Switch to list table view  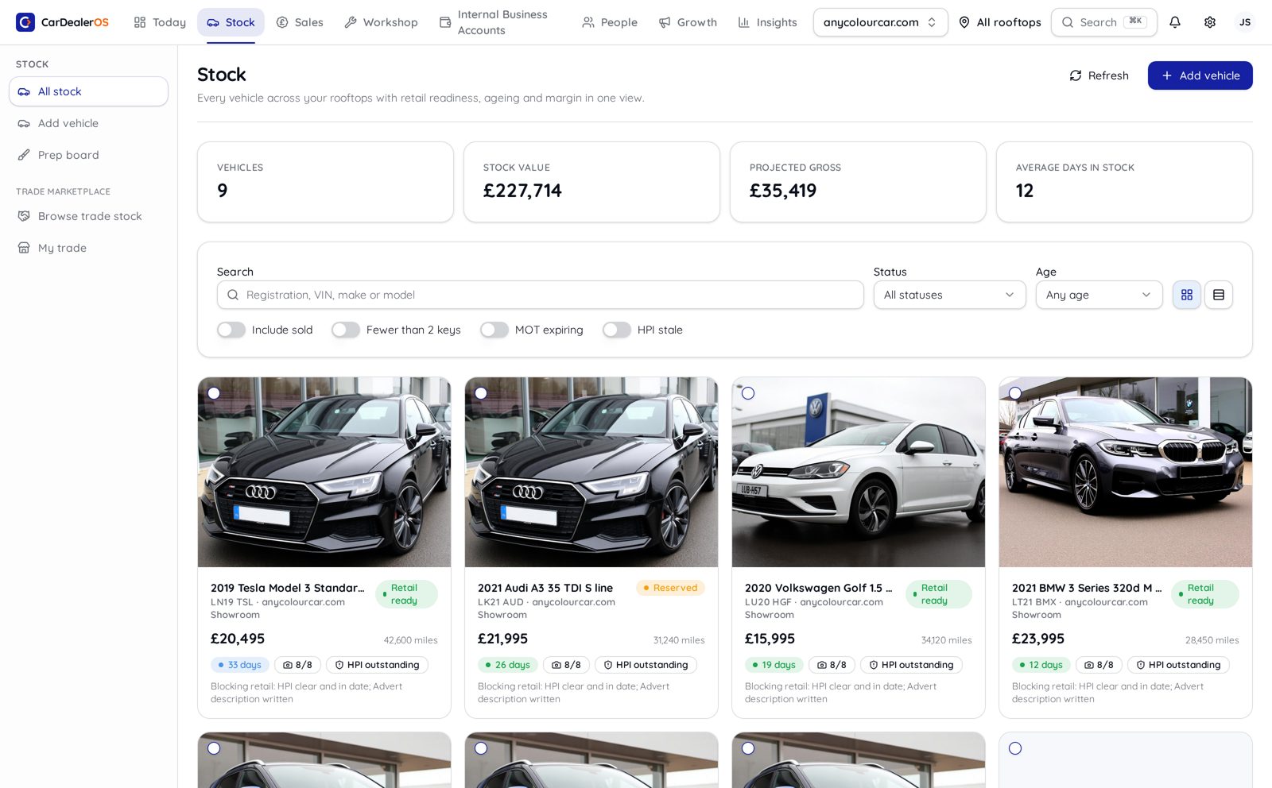pyautogui.click(x=1219, y=295)
